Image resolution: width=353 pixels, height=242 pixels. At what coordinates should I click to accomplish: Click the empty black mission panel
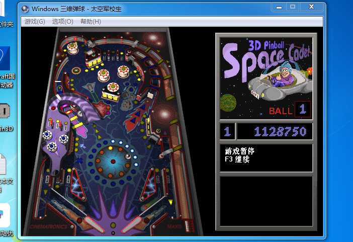click(266, 201)
